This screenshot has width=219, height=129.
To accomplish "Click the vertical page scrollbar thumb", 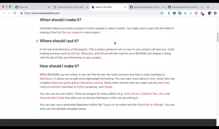I will tap(218, 37).
